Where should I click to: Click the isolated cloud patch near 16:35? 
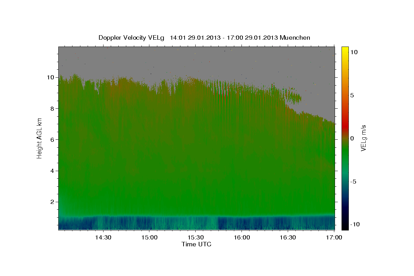point(294,97)
